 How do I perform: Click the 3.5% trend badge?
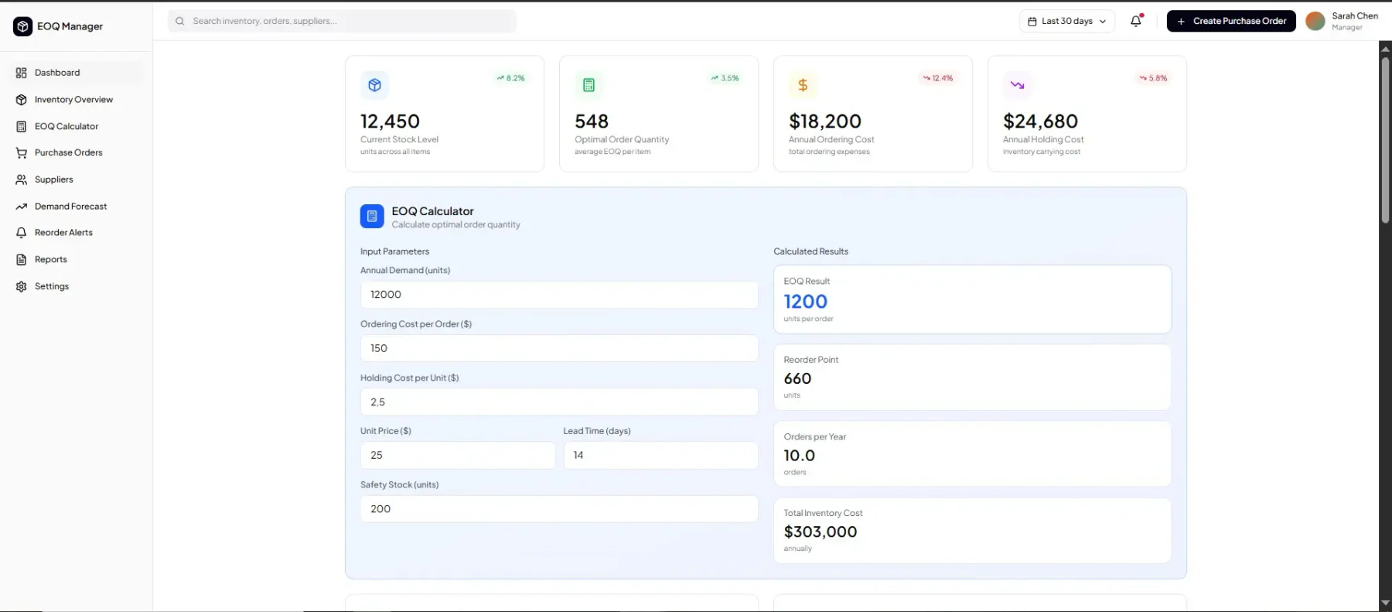tap(725, 78)
